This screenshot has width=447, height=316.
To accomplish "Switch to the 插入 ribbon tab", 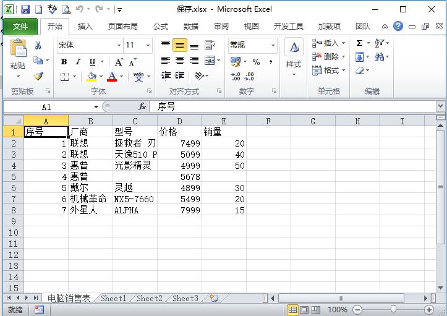I will point(85,27).
